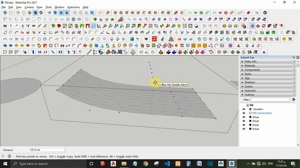Switch to Wireframe face style
Screen dimensions: 300x168
click(18, 13)
